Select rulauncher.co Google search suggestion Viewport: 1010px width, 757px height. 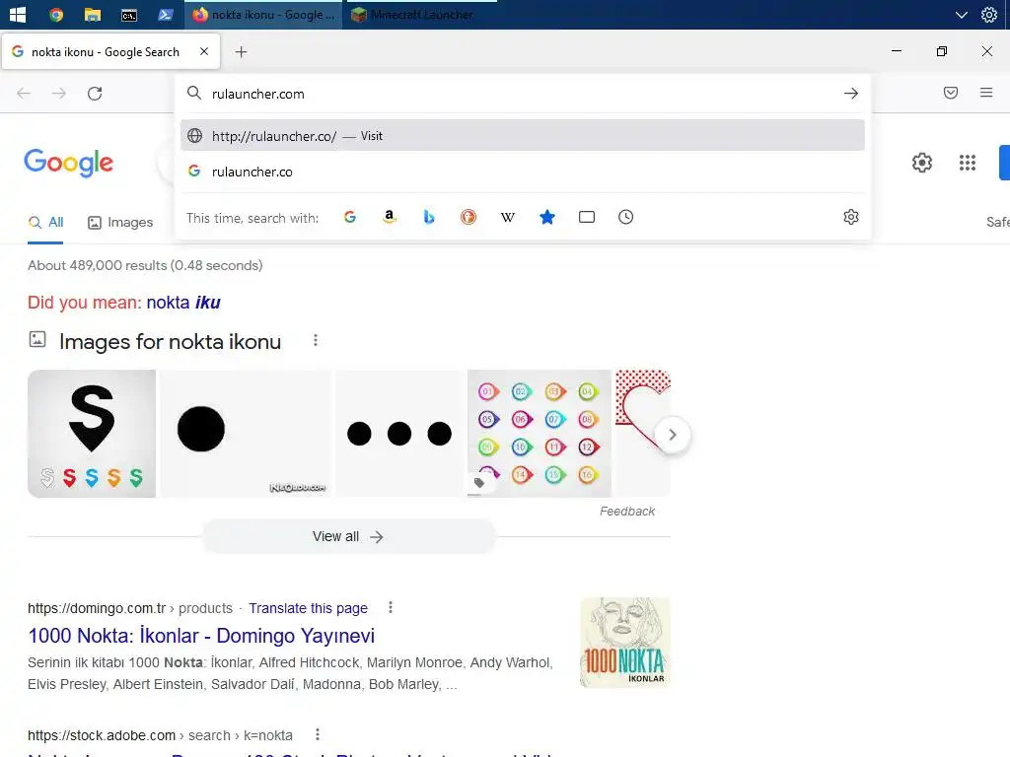[x=523, y=172]
